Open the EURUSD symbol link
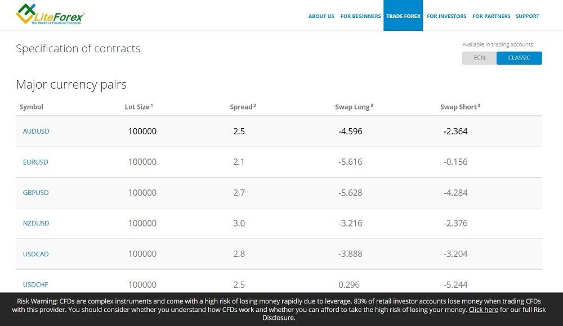Screen dimensions: 563x326 35,162
